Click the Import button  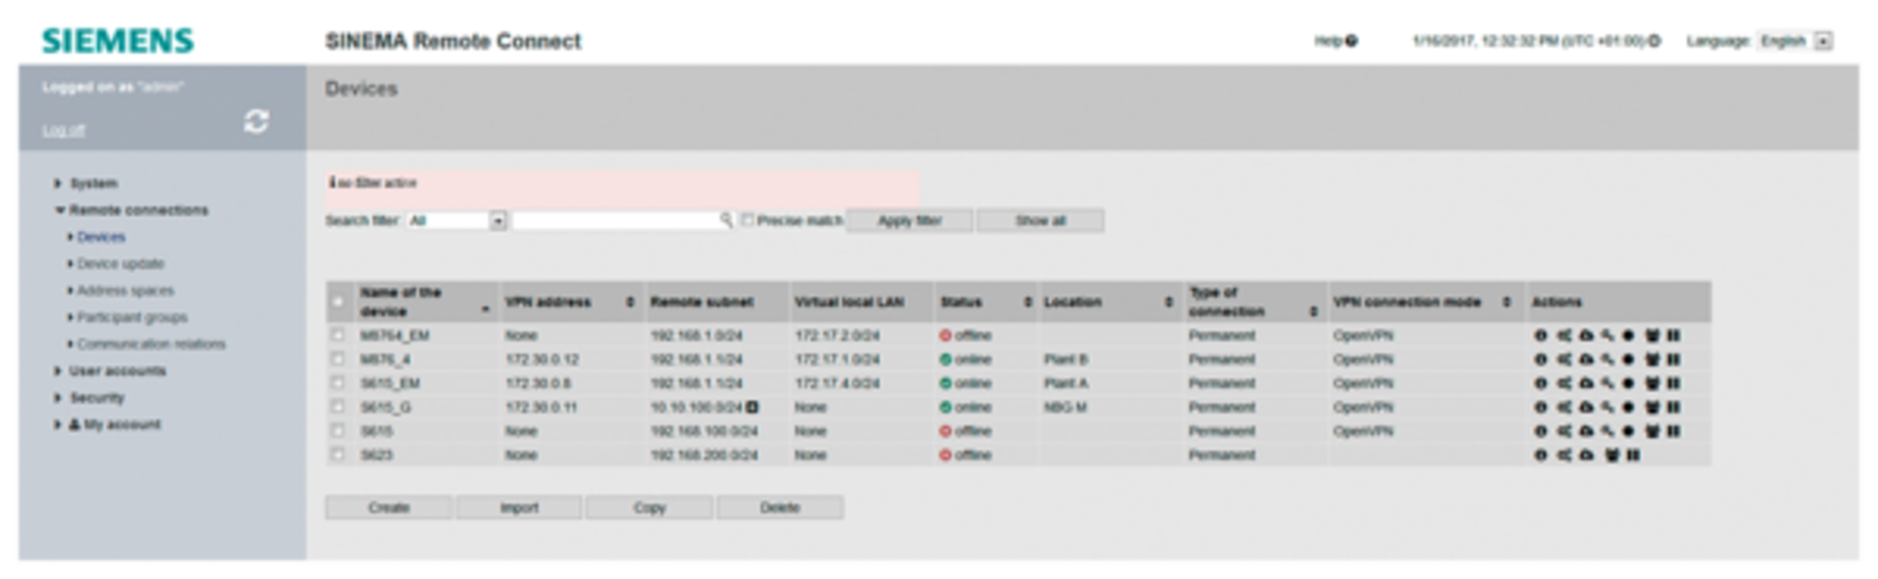pos(519,508)
